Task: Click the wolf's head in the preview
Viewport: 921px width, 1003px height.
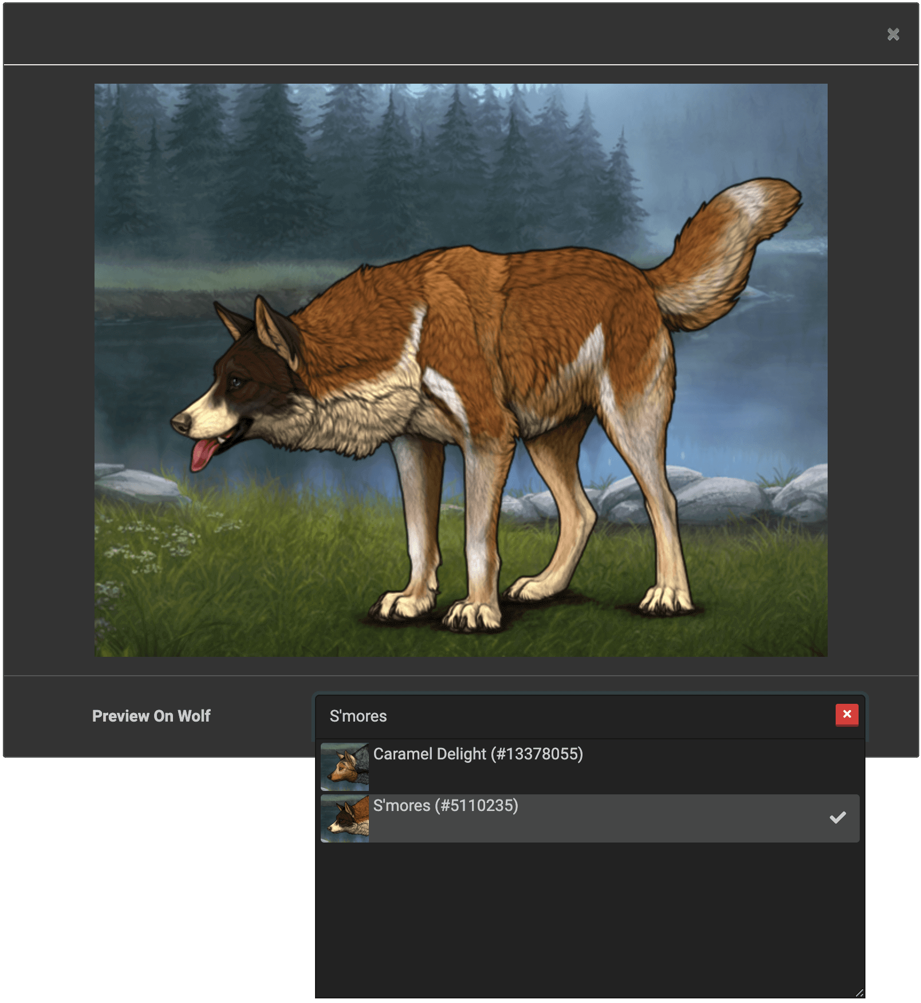Action: [x=241, y=378]
